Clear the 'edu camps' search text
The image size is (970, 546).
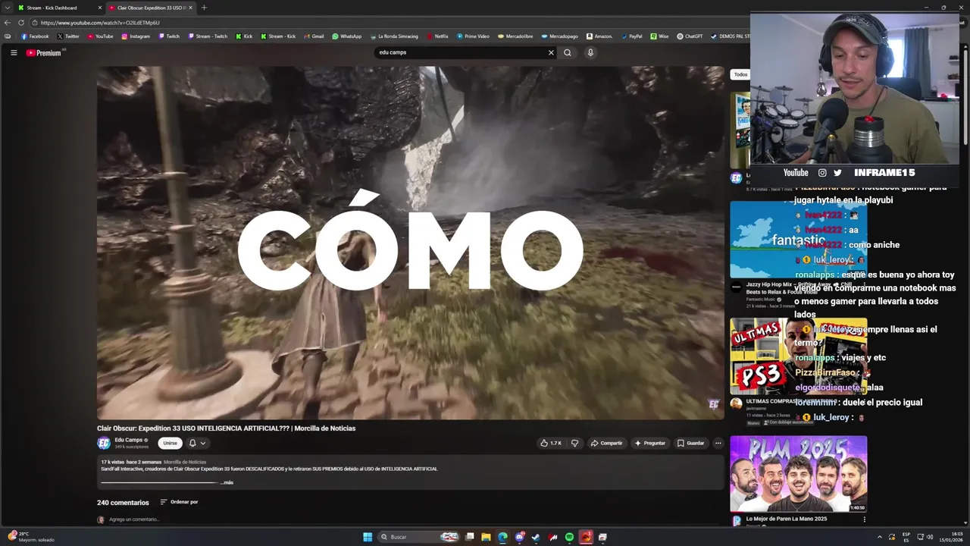point(551,52)
